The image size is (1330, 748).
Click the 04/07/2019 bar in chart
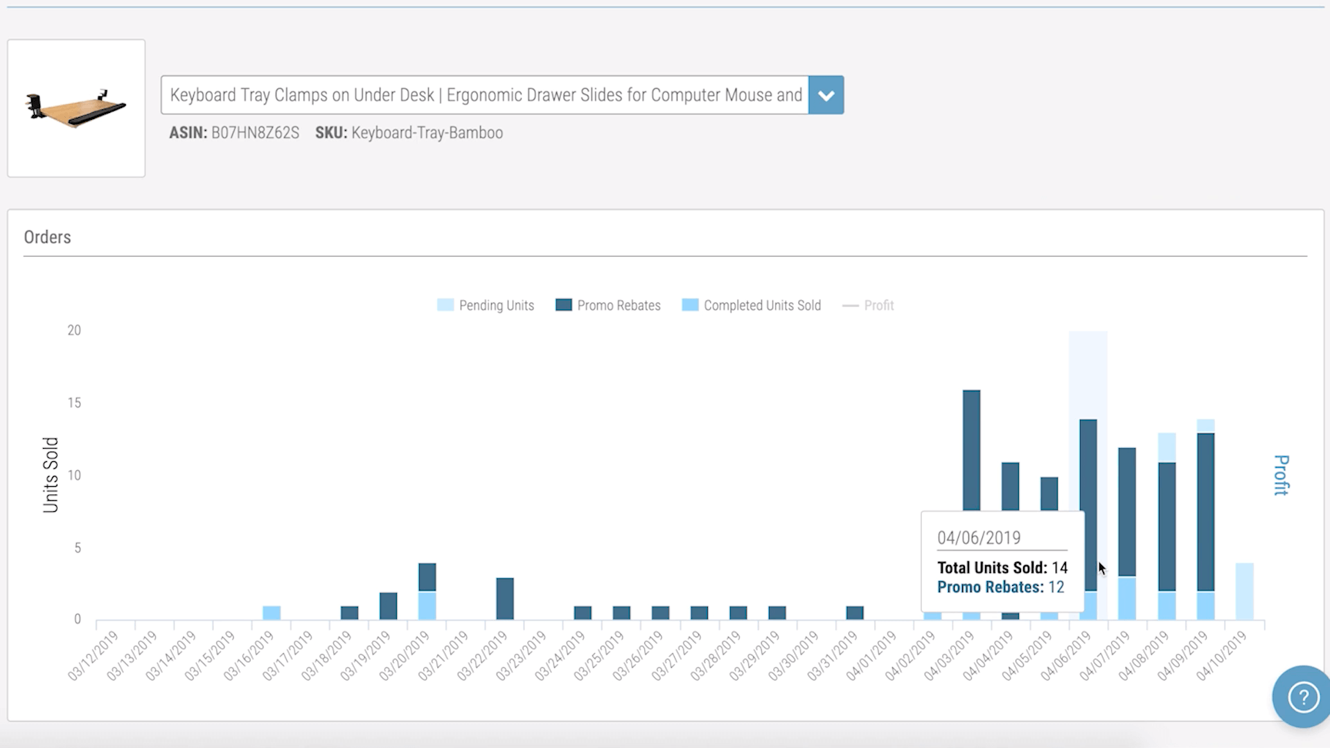click(x=1127, y=513)
